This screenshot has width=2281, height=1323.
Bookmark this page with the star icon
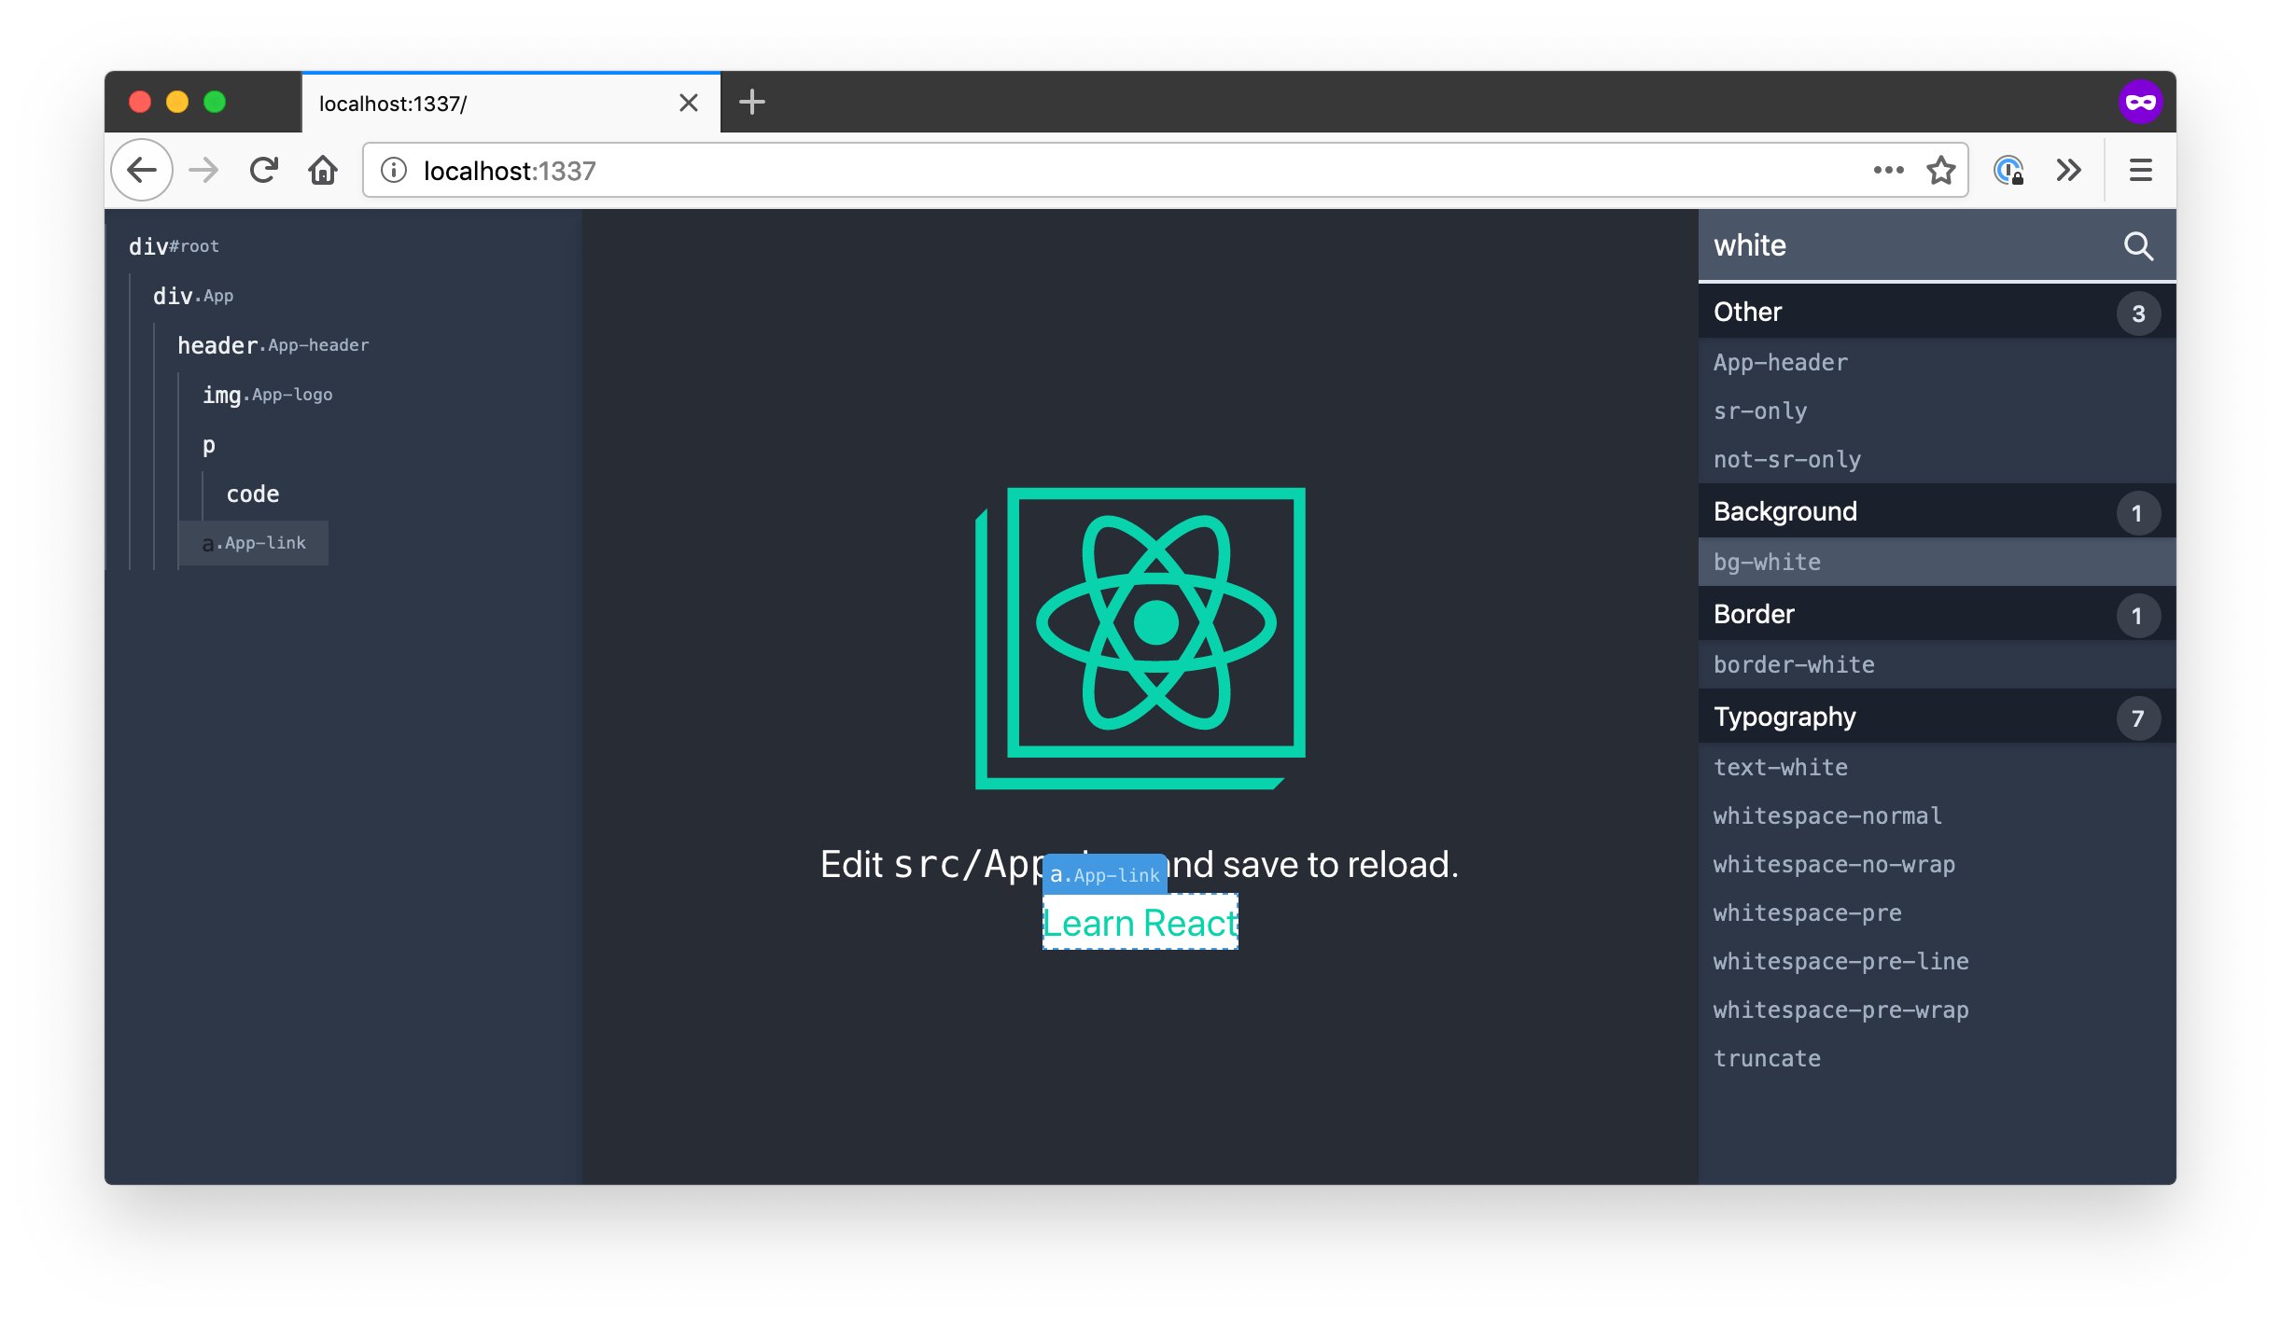1941,170
